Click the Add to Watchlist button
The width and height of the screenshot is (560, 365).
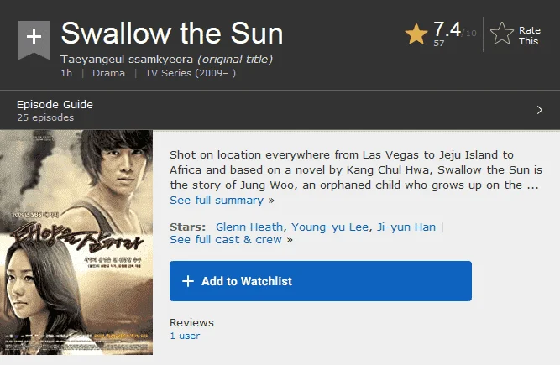[x=321, y=281]
